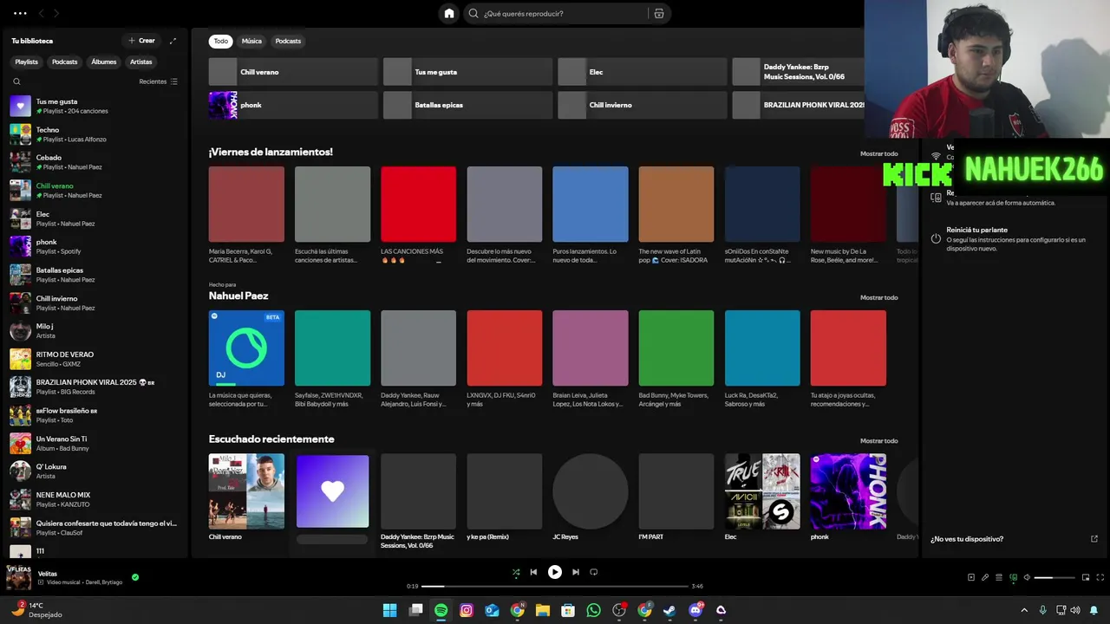
Task: Filter library by Playlists chip
Action: click(26, 62)
